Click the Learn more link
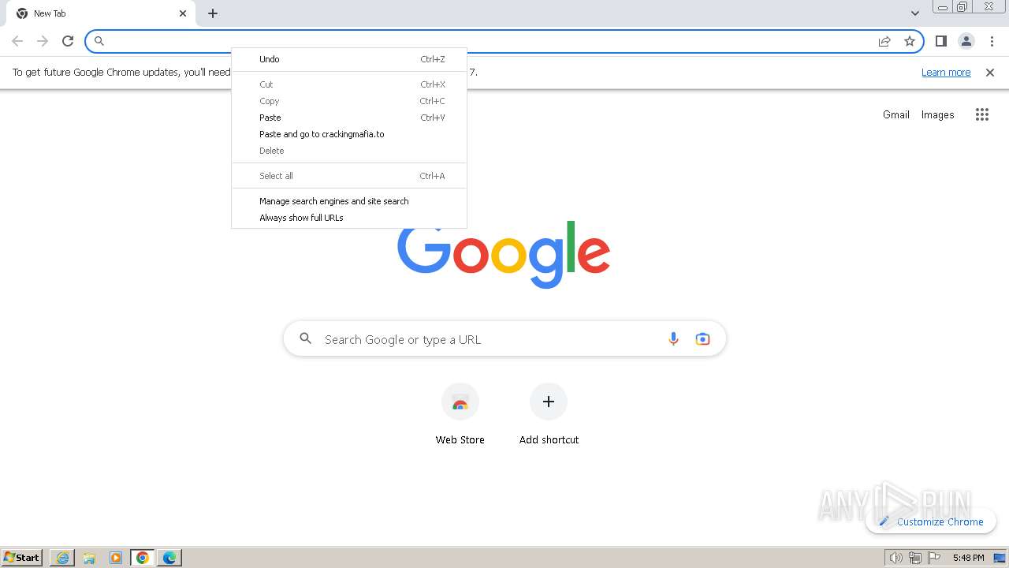This screenshot has width=1009, height=568. pyautogui.click(x=946, y=73)
